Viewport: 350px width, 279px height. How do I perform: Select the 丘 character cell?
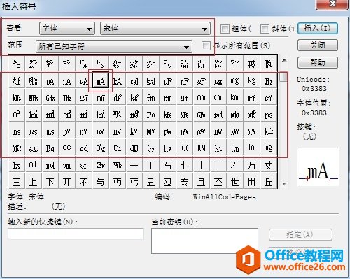pos(269,180)
